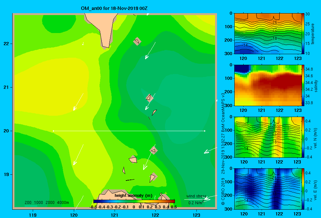This screenshot has height=218, width=321.
Task: Click the temperature colour bar
Action: tap(303, 34)
